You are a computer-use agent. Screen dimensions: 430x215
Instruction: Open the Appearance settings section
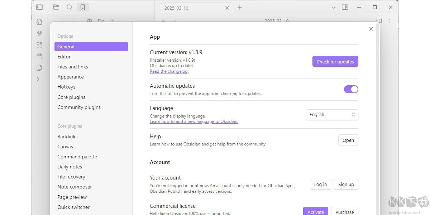[91, 77]
